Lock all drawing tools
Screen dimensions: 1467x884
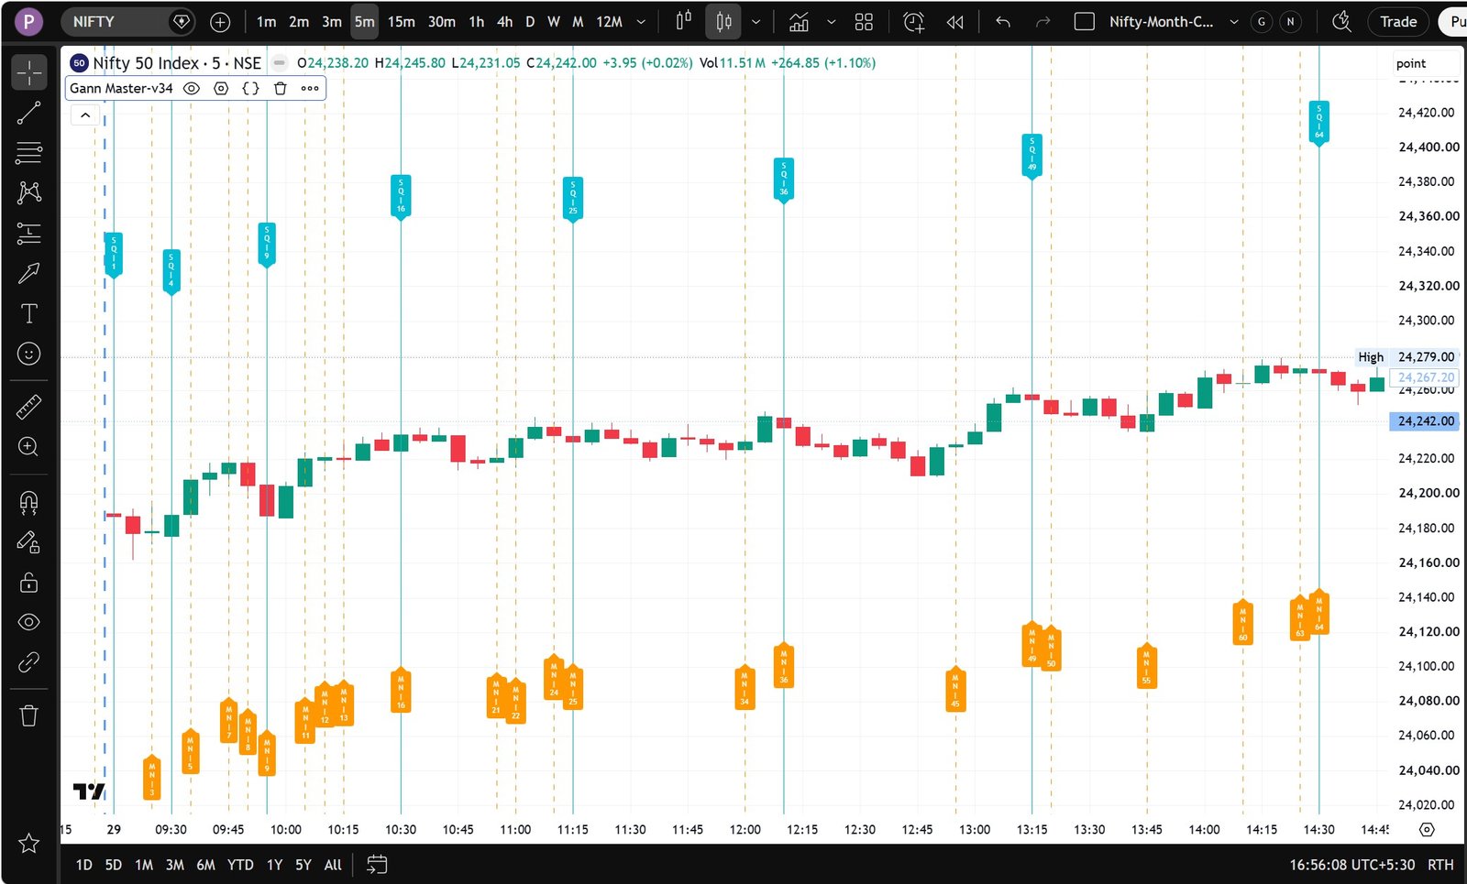pos(29,583)
